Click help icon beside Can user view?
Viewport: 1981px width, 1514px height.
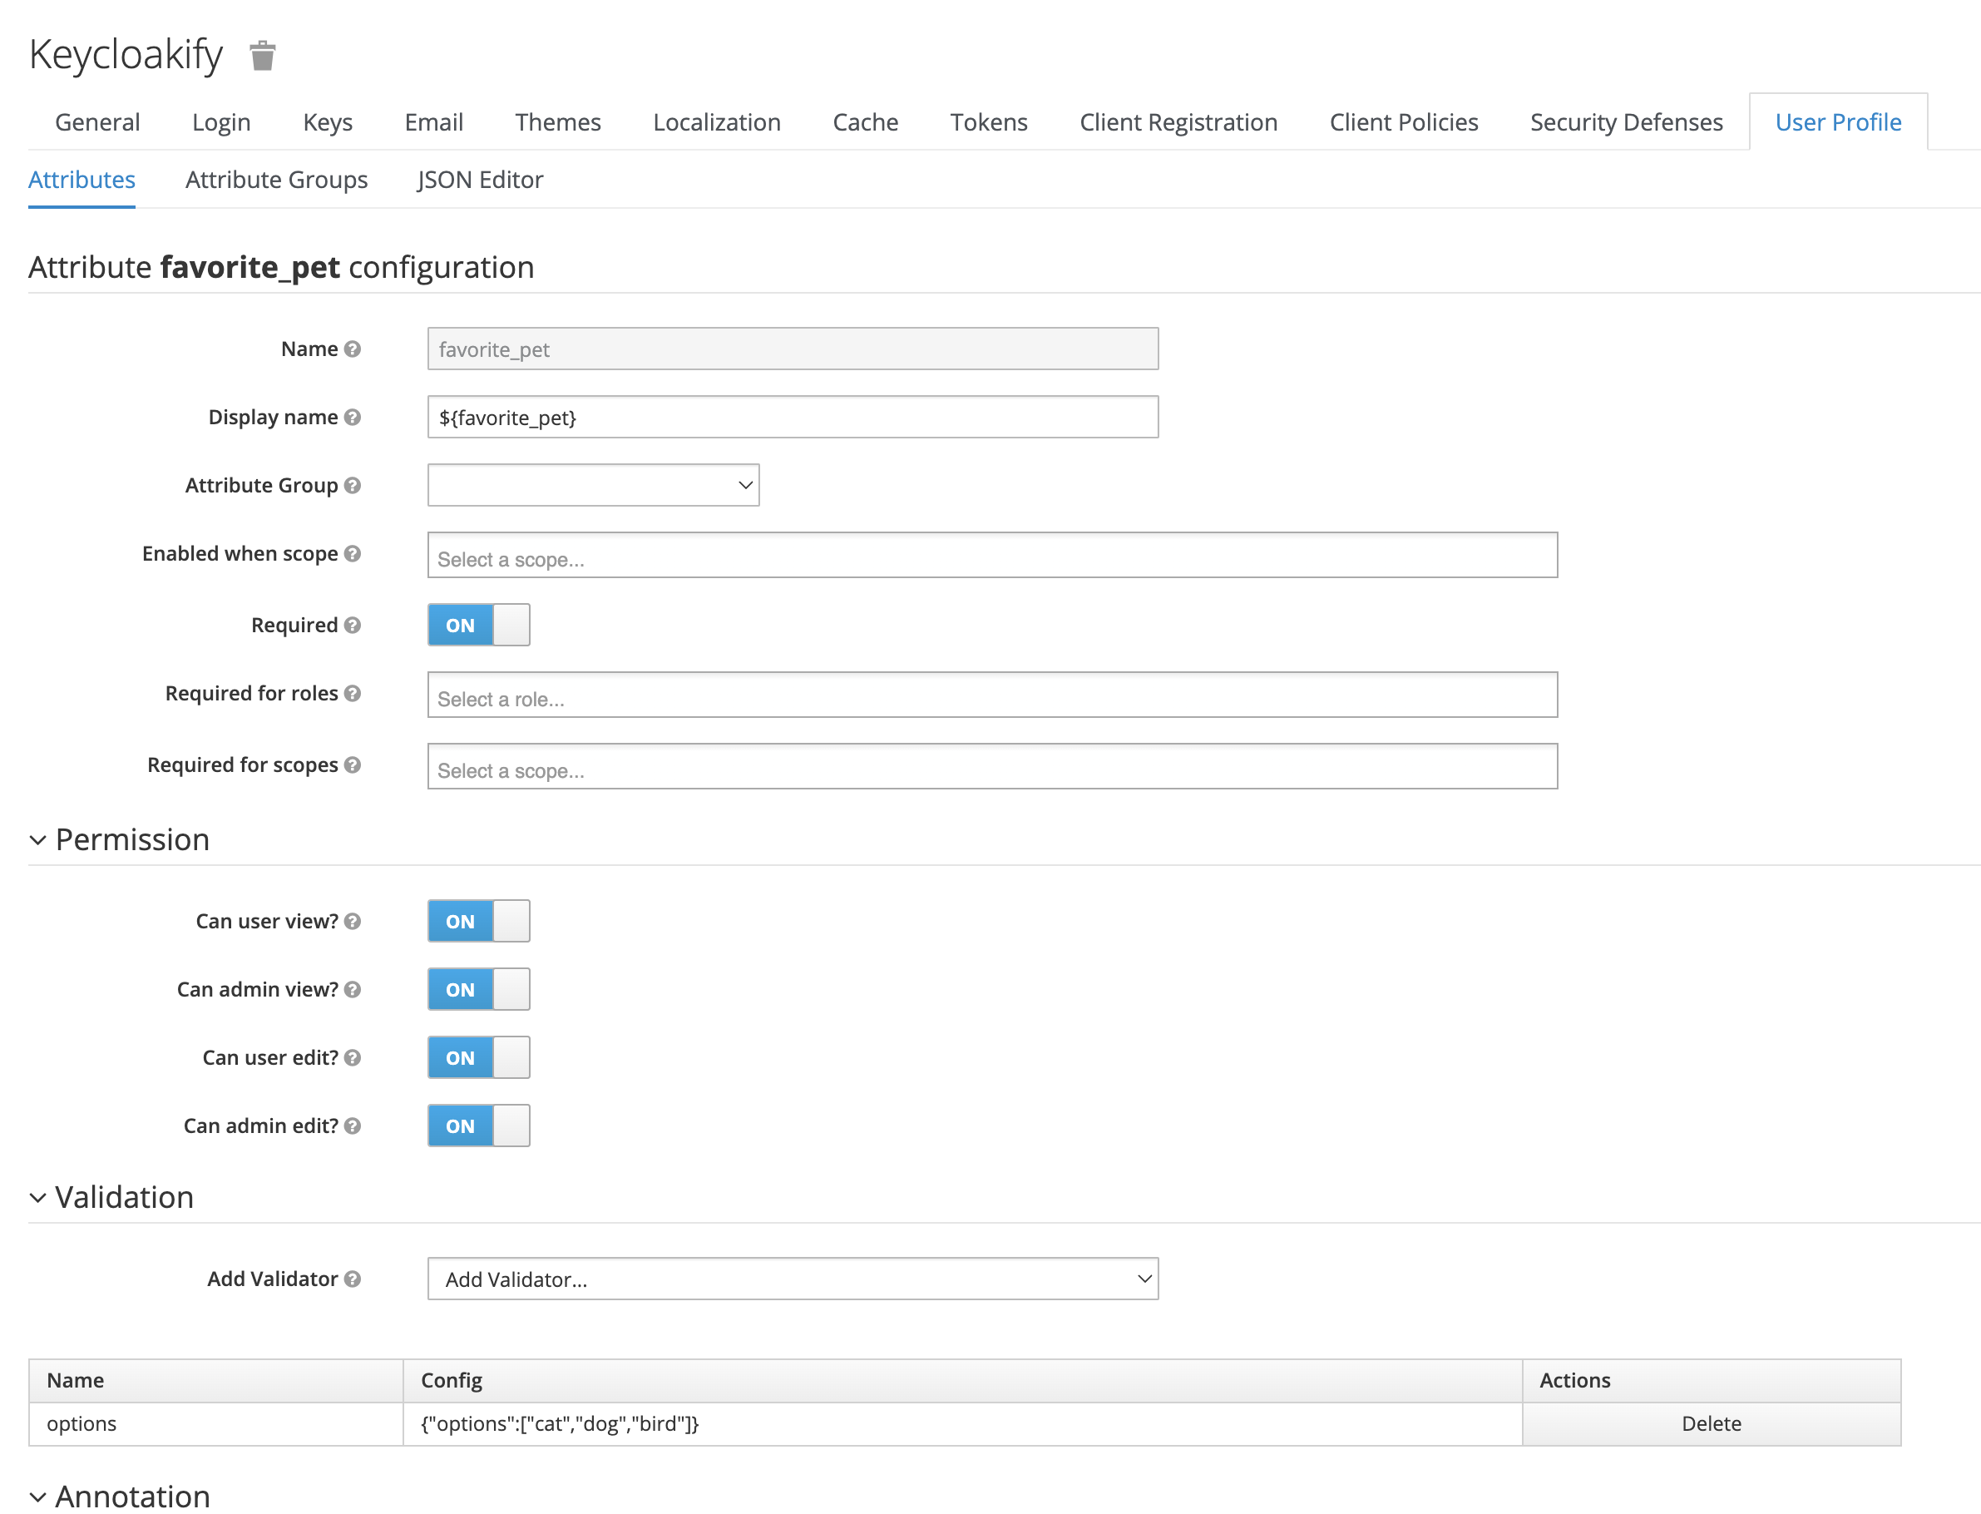coord(353,921)
